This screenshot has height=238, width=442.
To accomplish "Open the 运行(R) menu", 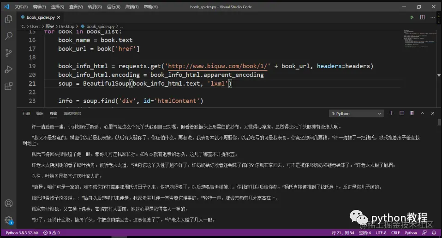I will (x=113, y=7).
